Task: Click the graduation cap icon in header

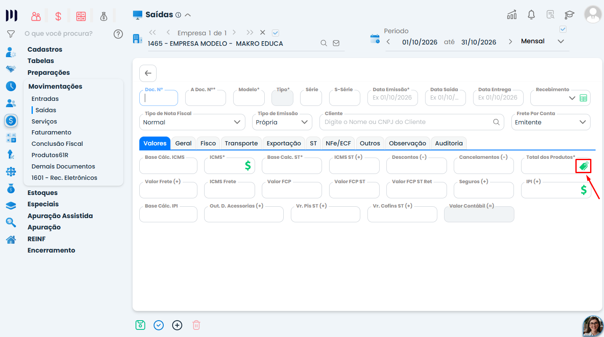Action: click(569, 15)
